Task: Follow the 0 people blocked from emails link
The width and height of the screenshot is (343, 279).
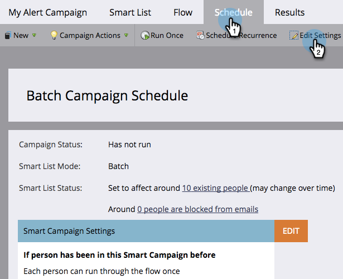Action: click(197, 209)
